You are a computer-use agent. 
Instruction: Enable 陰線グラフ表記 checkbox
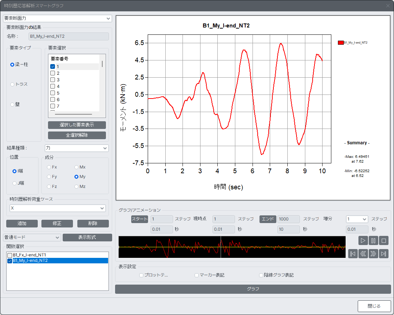tap(261, 275)
